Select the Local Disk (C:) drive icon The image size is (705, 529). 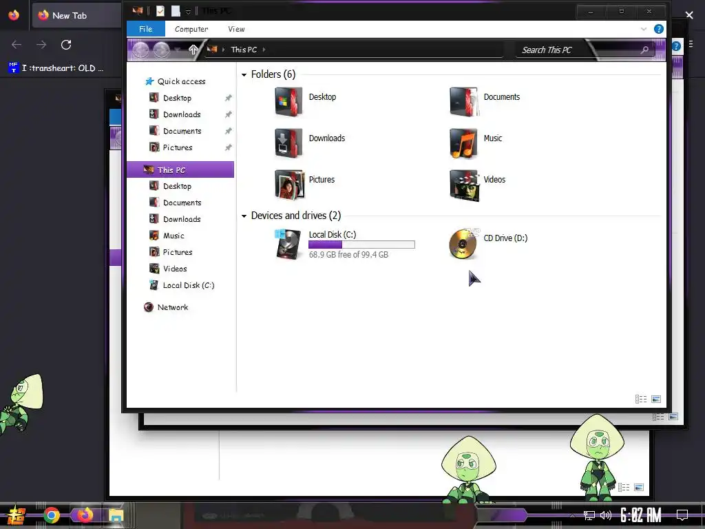click(x=288, y=244)
